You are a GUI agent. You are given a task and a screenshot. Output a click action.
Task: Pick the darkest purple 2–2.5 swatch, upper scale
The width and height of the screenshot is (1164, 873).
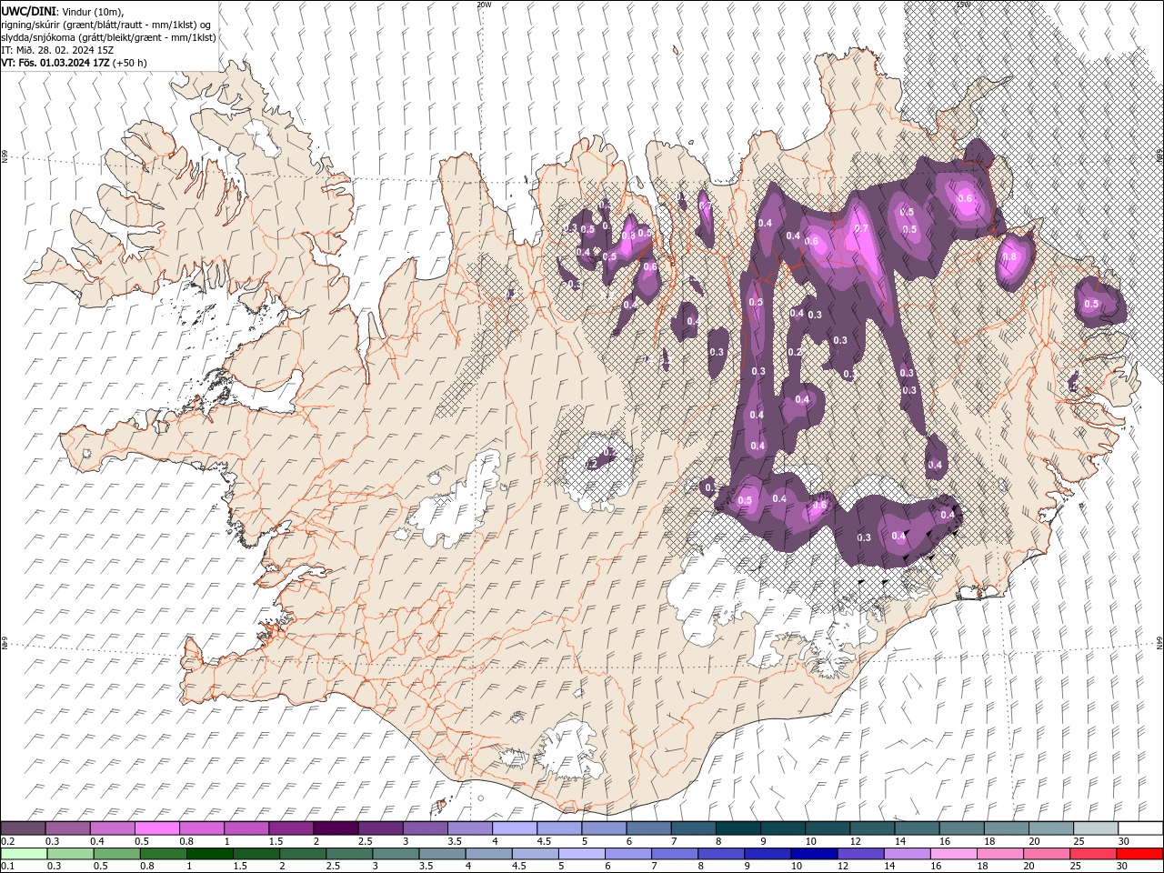[x=336, y=828]
